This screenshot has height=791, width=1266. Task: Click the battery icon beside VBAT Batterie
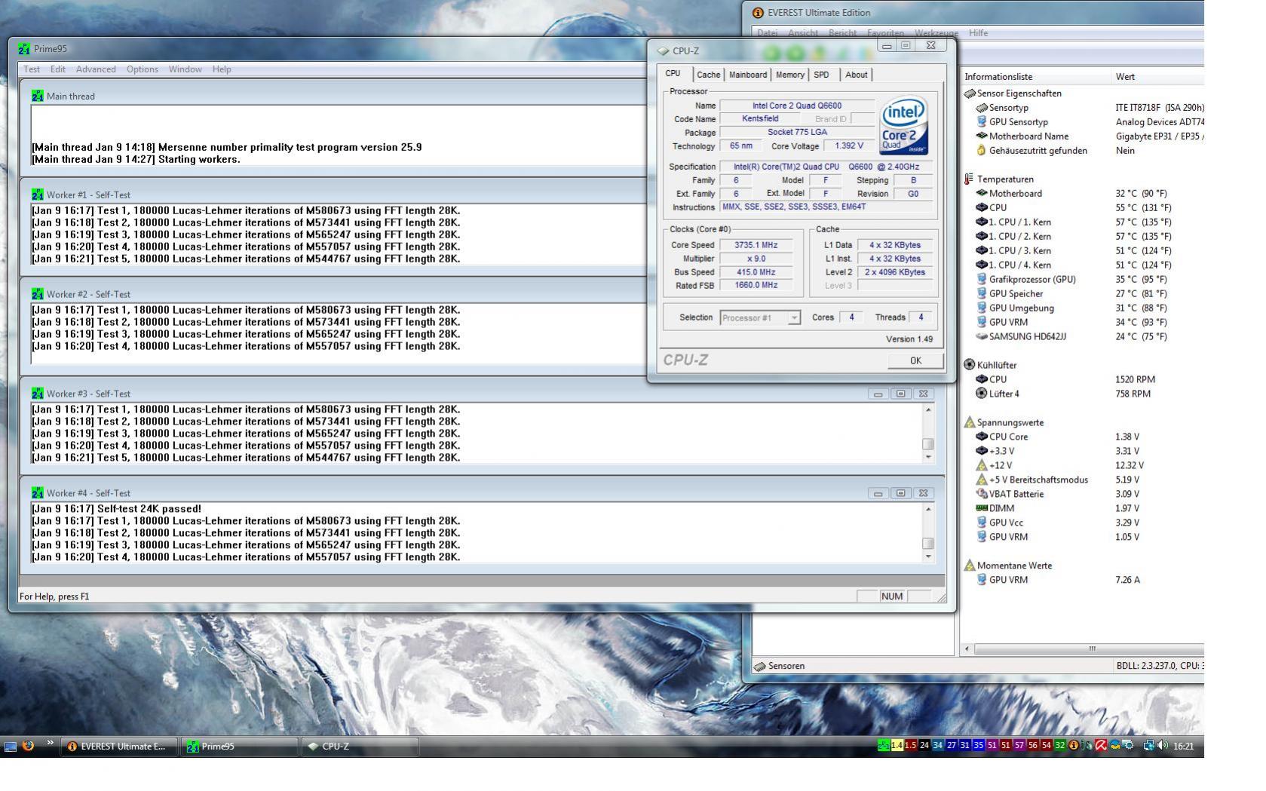[x=982, y=494]
